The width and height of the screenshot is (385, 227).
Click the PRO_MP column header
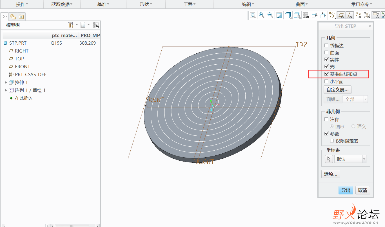(89, 35)
